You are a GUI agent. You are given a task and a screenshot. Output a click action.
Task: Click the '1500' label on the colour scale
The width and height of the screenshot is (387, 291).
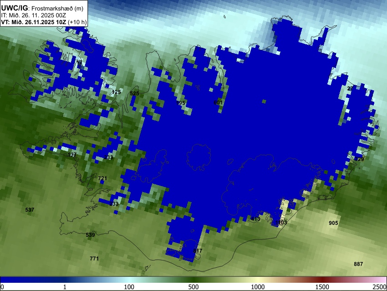322,287
